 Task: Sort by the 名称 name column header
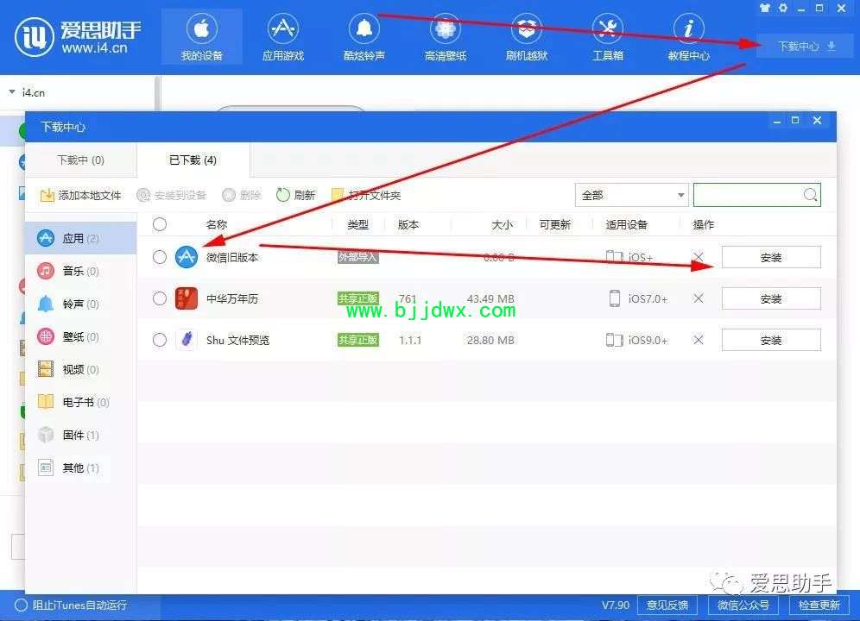coord(217,225)
